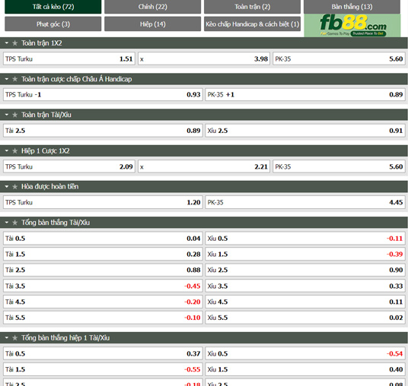Collapse the Toàn trận 1X2 section arrow

pyautogui.click(x=7, y=43)
